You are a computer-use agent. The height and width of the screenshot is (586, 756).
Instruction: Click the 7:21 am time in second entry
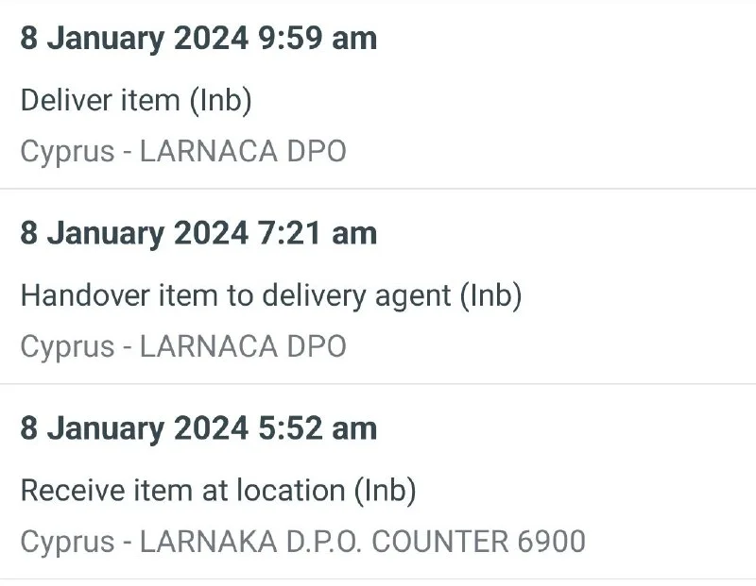pos(317,233)
